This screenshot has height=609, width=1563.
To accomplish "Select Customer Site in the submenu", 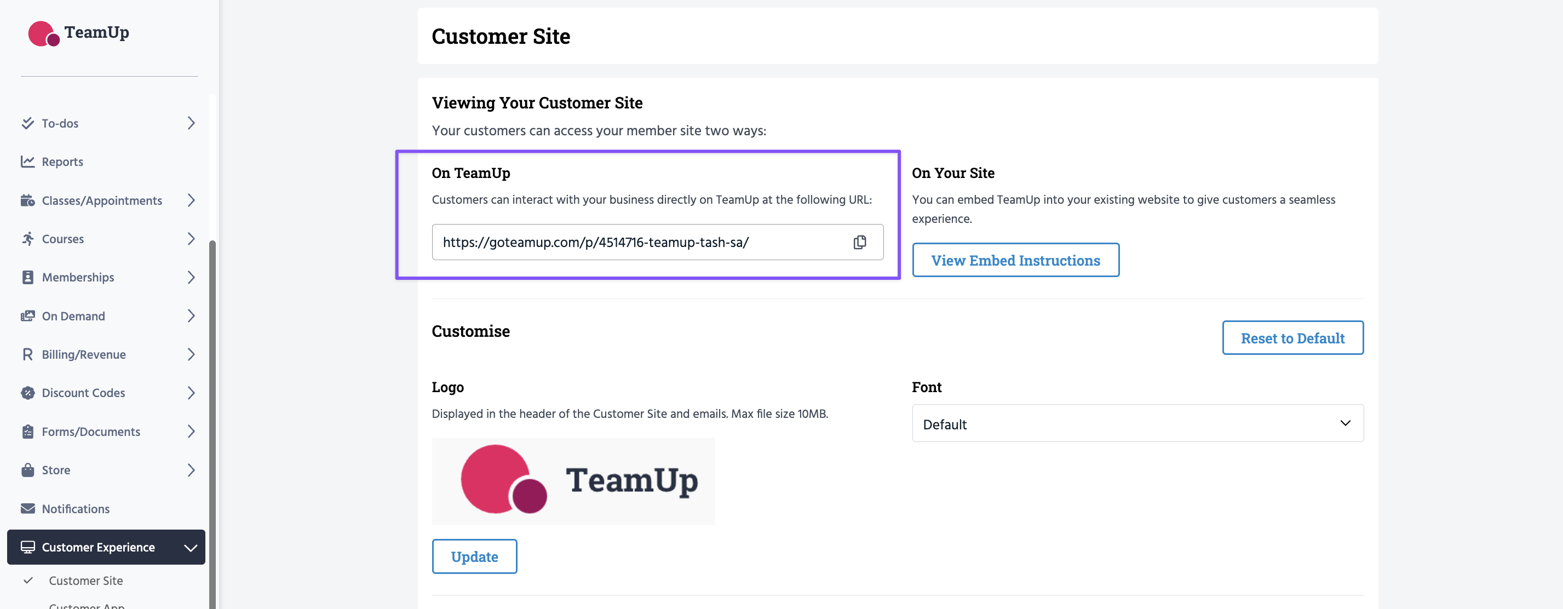I will click(x=85, y=581).
